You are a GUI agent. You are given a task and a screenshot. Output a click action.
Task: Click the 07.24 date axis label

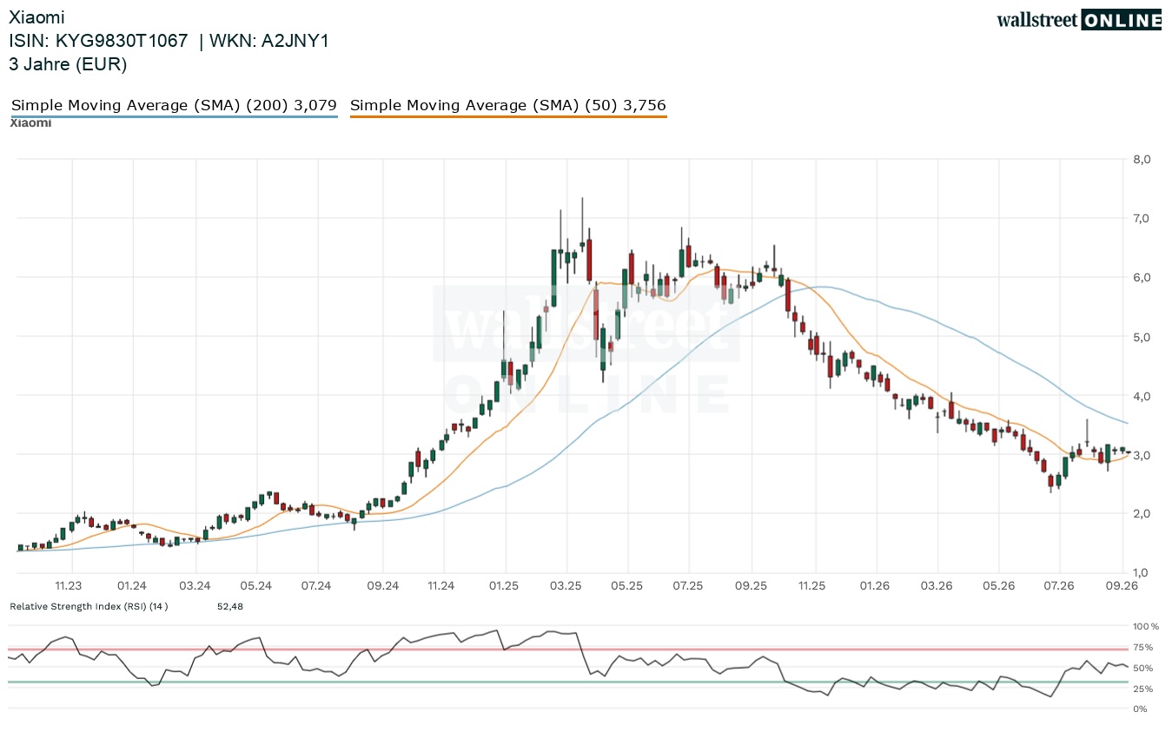click(318, 586)
